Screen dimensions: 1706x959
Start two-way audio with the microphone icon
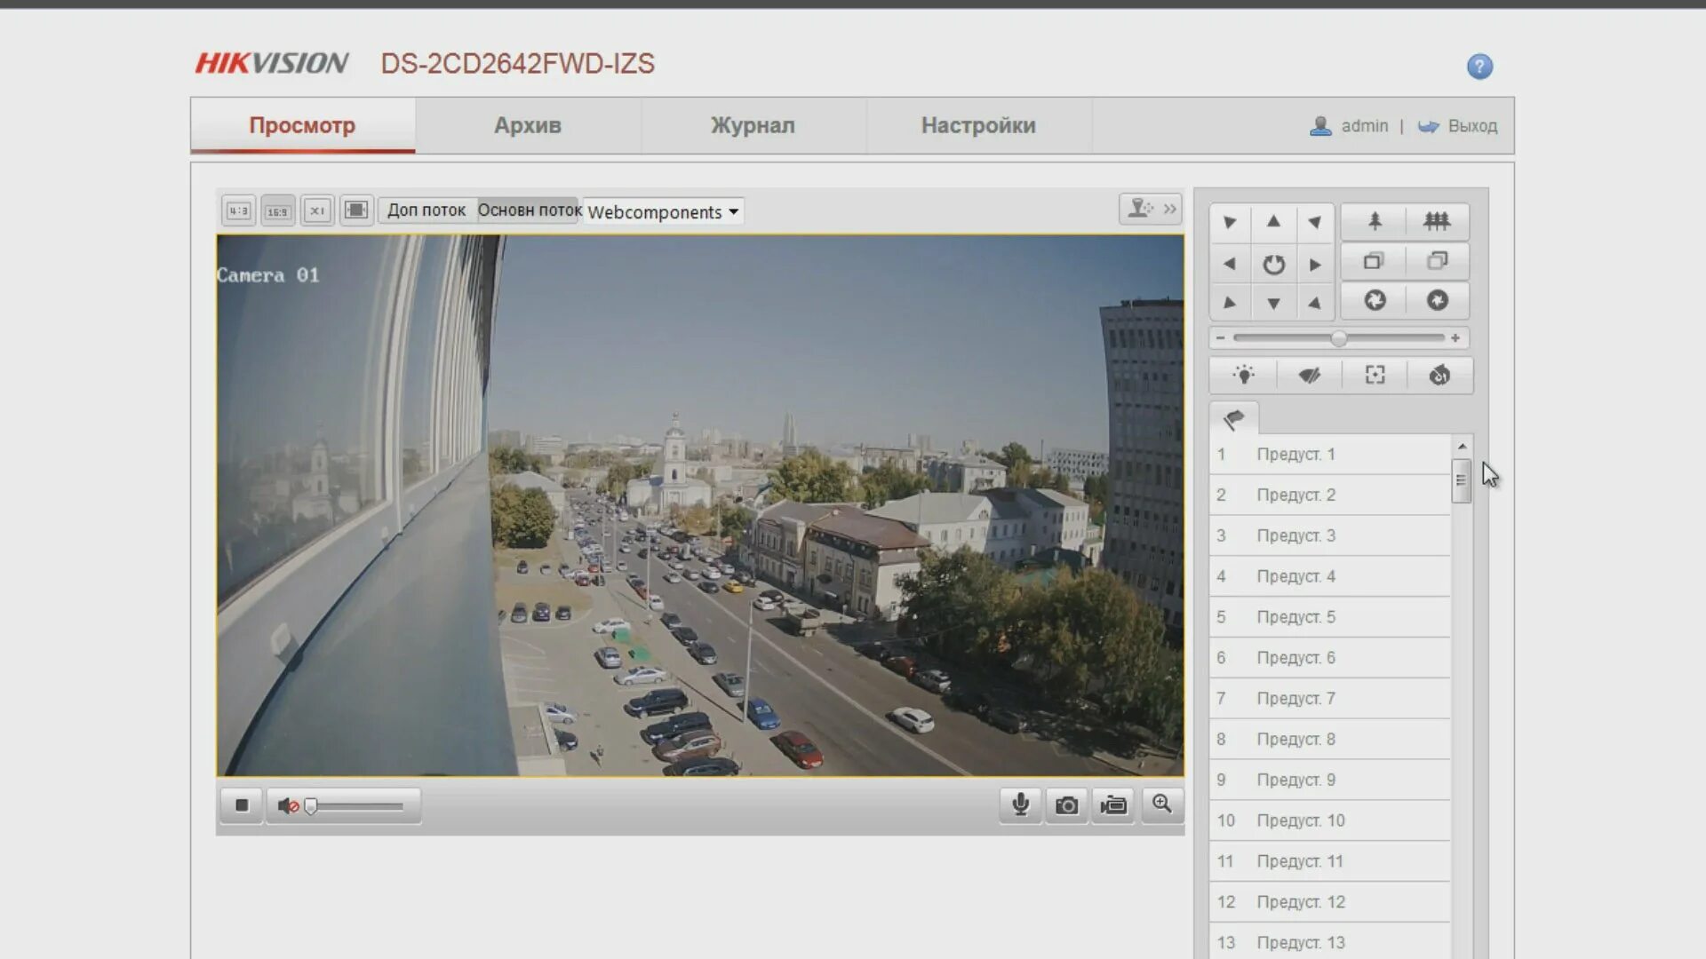[1020, 804]
